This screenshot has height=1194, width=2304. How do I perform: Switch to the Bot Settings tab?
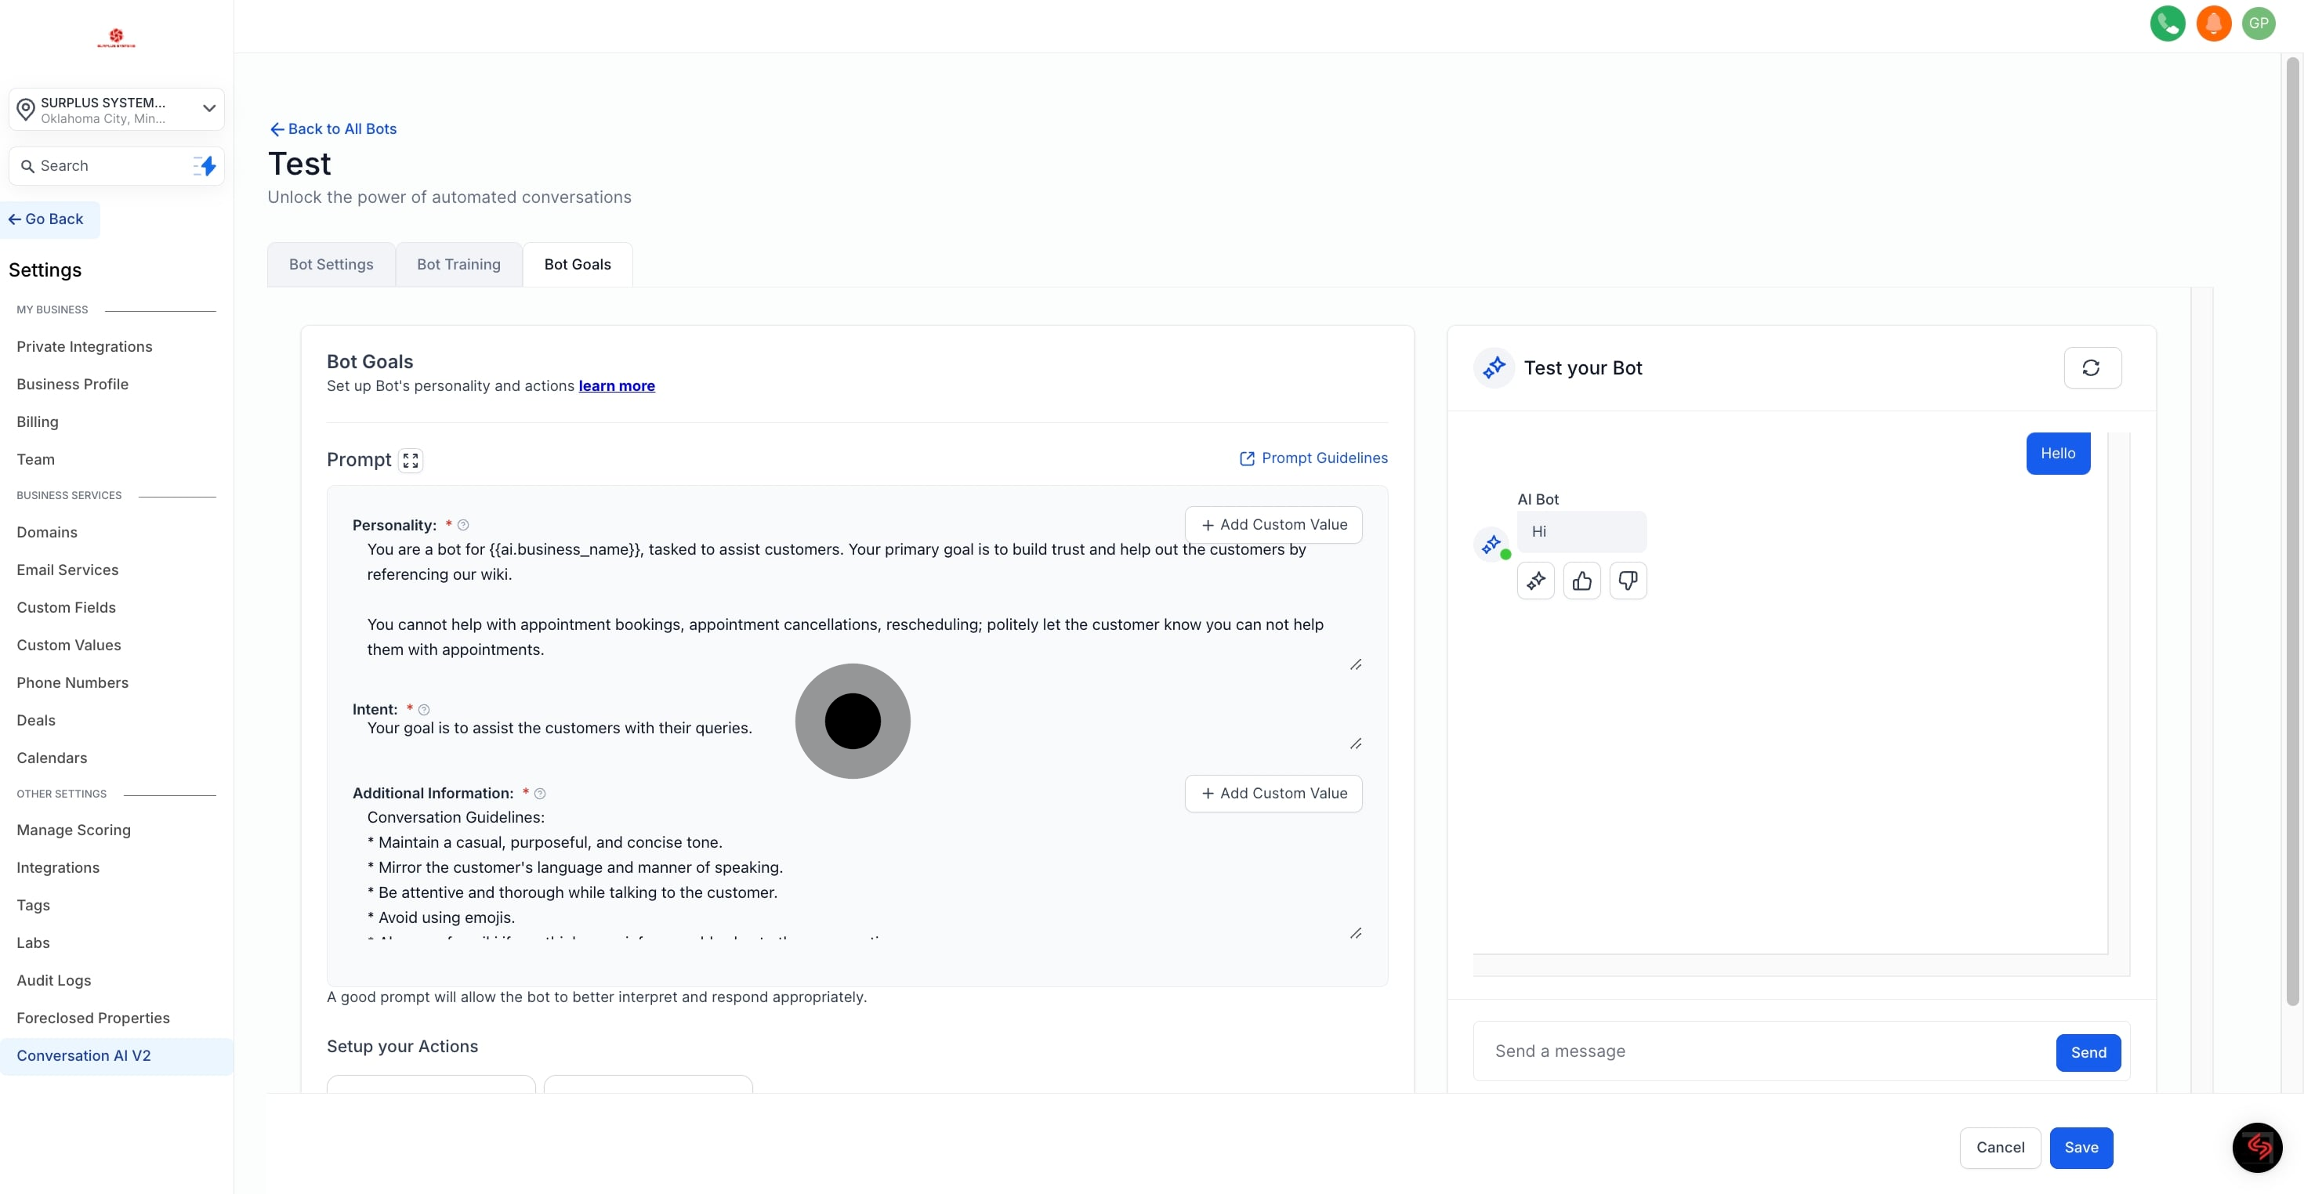pyautogui.click(x=331, y=265)
